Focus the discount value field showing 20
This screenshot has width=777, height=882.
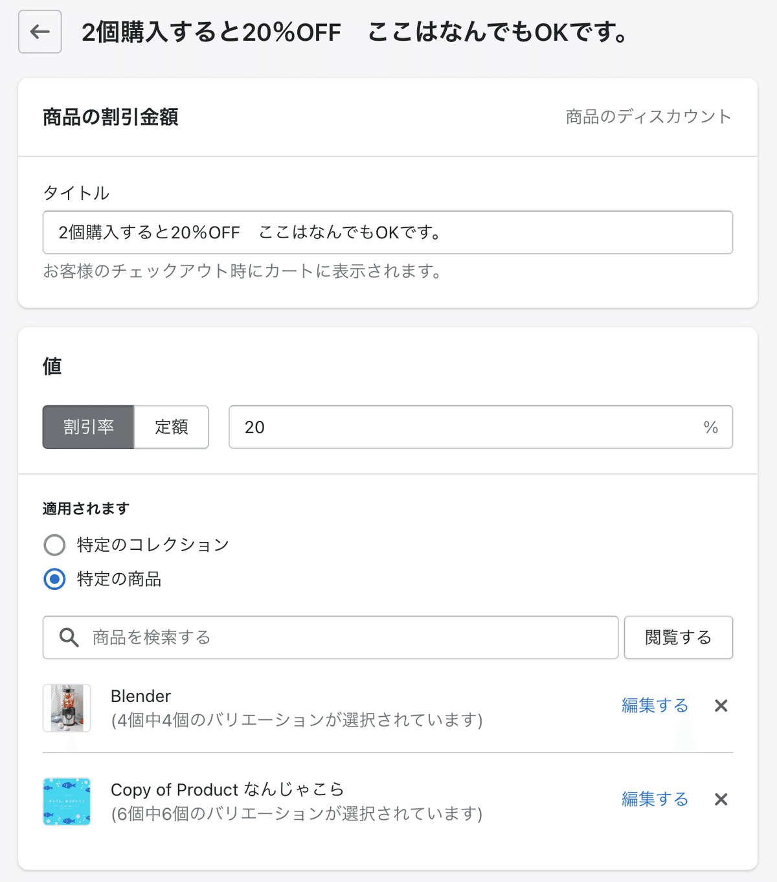tap(481, 427)
